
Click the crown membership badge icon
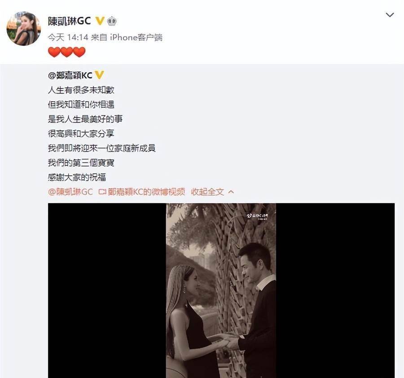(112, 21)
